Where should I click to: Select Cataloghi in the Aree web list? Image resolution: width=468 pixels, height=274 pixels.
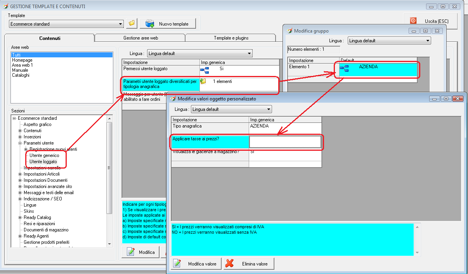click(21, 75)
